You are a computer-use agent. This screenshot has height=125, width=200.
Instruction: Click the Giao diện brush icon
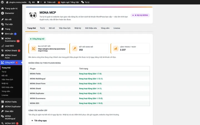point(2,111)
